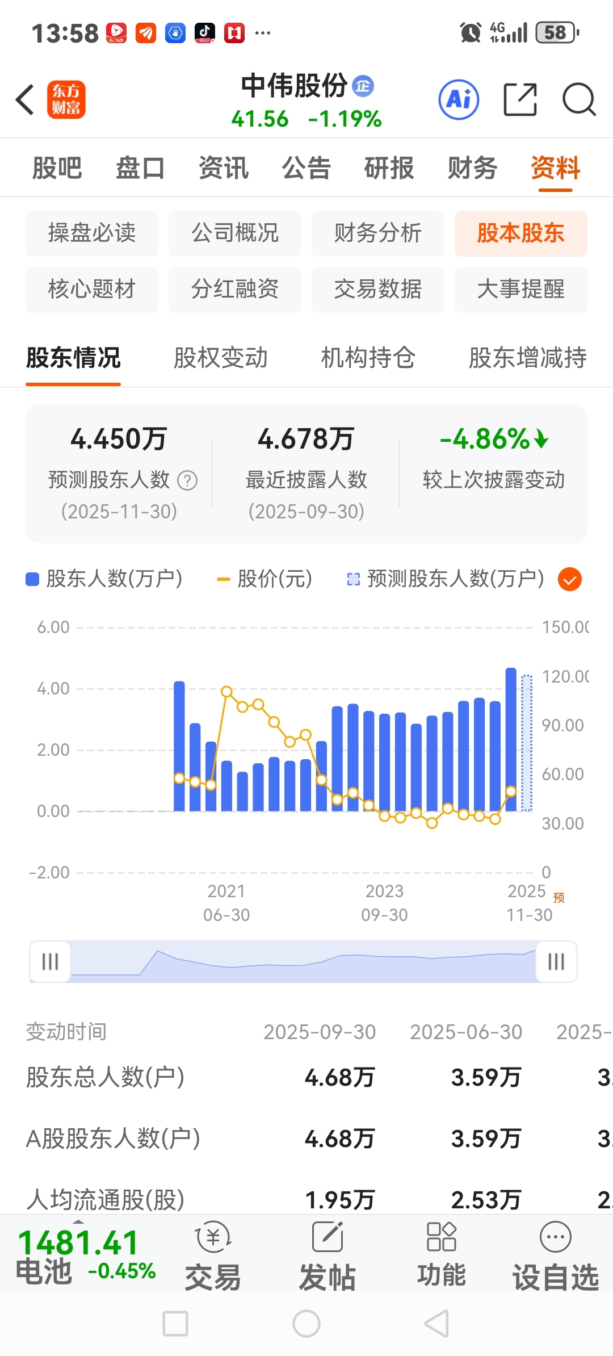This screenshot has height=1356, width=613.
Task: Open the 核心题材 section button
Action: (x=92, y=290)
